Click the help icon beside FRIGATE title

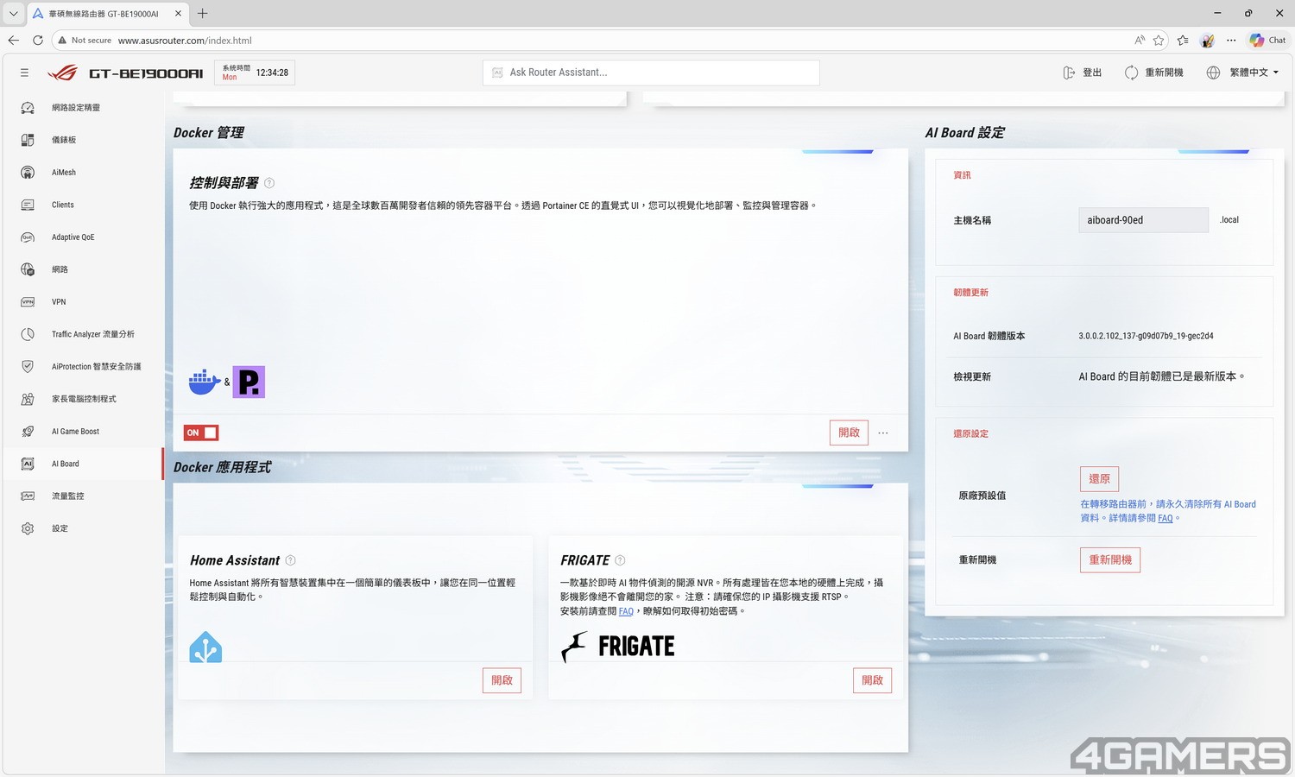coord(620,560)
